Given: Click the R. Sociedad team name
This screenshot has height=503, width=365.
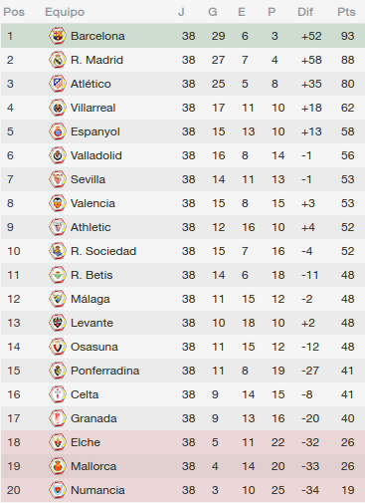Looking at the screenshot, I should 103,251.
